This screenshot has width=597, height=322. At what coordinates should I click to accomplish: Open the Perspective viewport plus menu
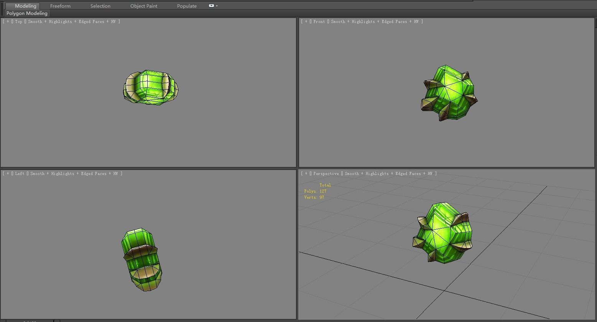pos(306,173)
